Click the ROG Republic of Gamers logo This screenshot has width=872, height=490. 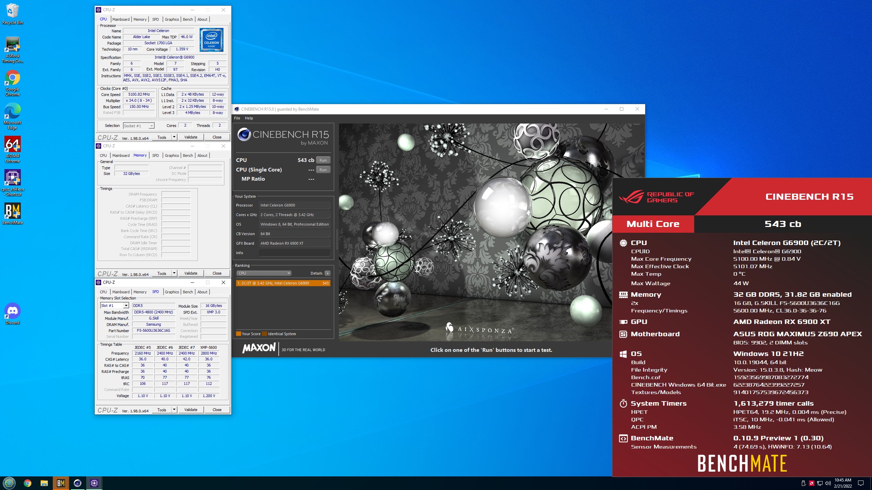[656, 197]
